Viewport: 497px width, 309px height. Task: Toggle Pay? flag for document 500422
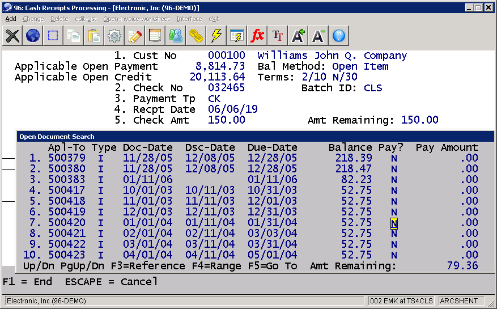pyautogui.click(x=394, y=244)
